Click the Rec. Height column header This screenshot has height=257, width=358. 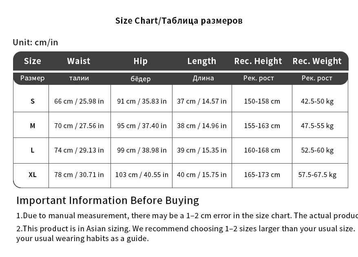pos(258,61)
